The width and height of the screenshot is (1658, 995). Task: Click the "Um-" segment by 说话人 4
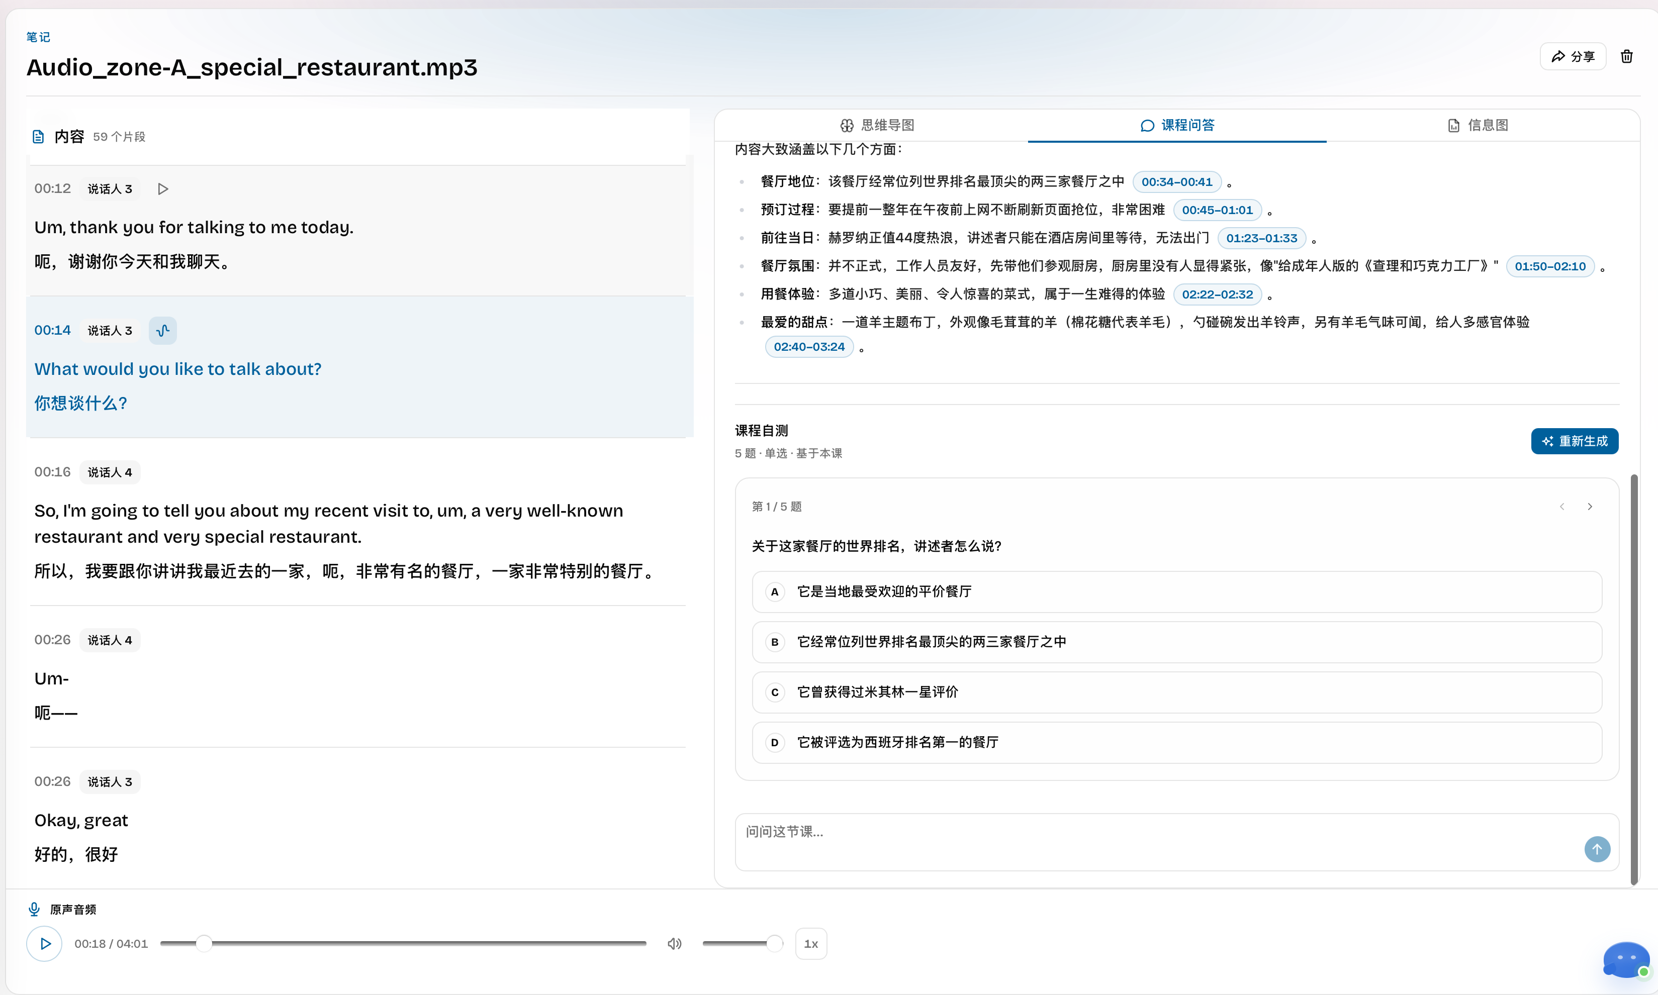point(52,679)
